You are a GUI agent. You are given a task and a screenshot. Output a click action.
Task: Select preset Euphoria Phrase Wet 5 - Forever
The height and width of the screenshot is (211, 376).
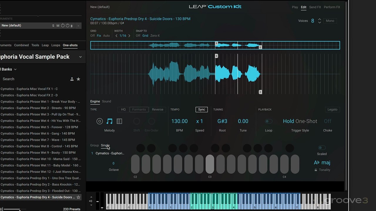coord(39,127)
